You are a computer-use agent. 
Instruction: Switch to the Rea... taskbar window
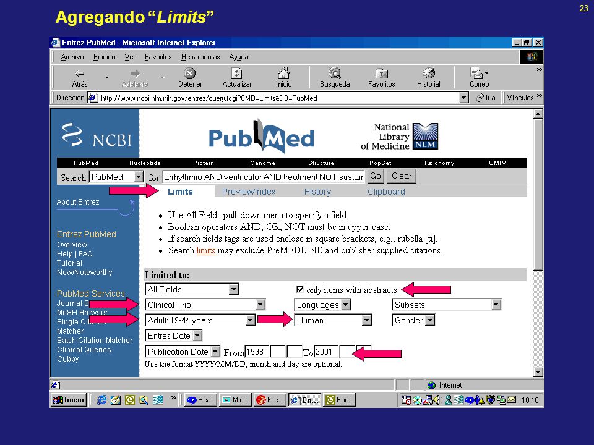(x=200, y=400)
